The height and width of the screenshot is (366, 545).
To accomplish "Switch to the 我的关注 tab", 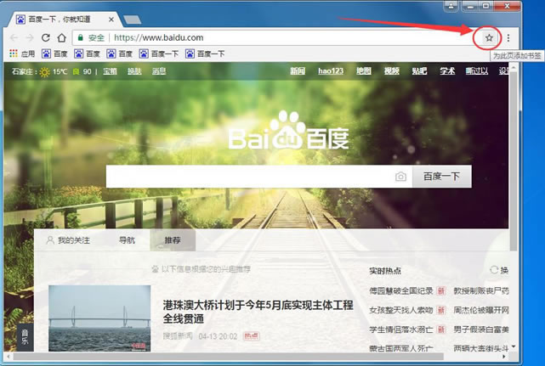I will [68, 240].
